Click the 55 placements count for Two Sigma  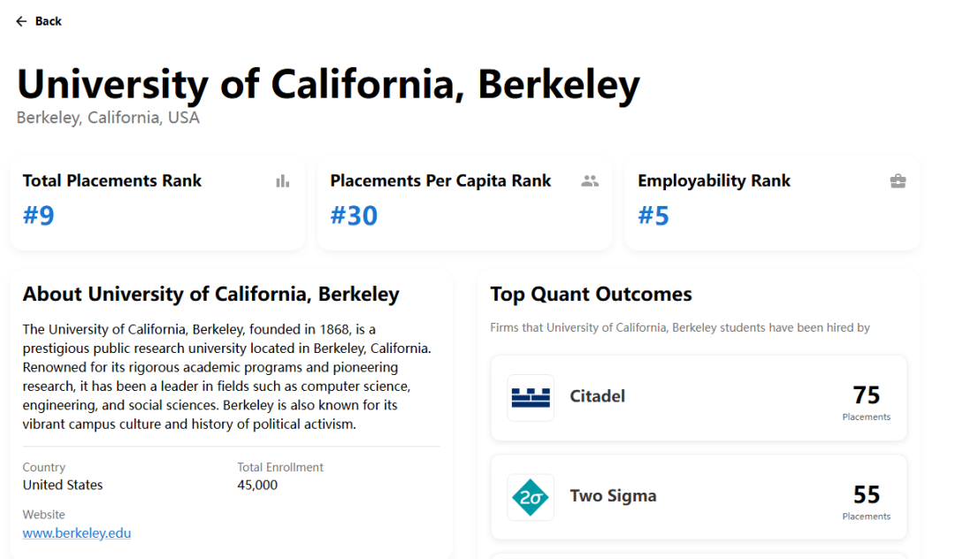point(866,494)
